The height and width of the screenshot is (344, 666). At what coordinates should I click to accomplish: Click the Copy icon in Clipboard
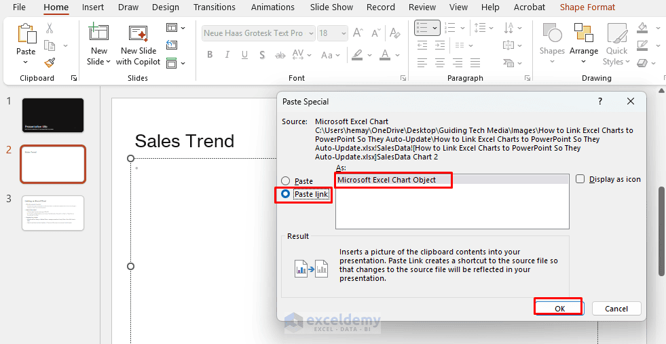50,45
